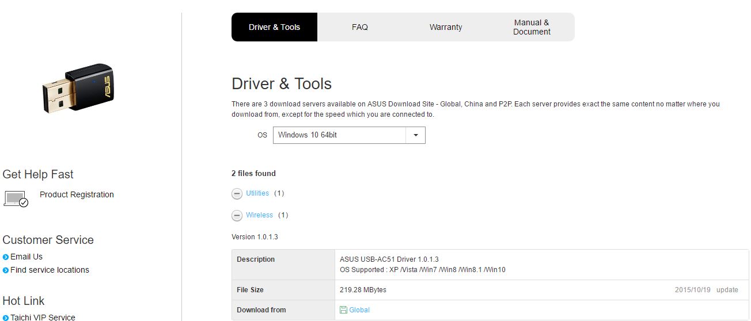Image resolution: width=751 pixels, height=321 pixels.
Task: Click the Wireless category link
Action: tap(259, 215)
